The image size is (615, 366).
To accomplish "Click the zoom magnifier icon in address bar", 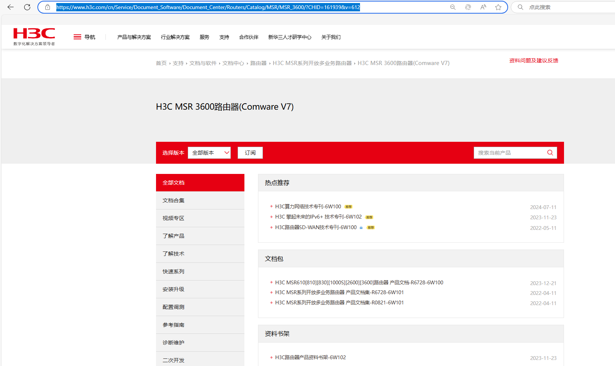I will point(453,7).
